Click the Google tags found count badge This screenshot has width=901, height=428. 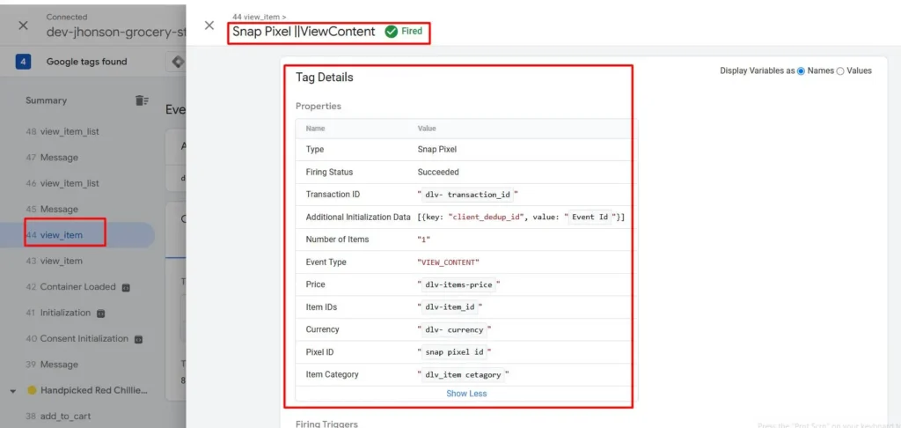click(23, 62)
